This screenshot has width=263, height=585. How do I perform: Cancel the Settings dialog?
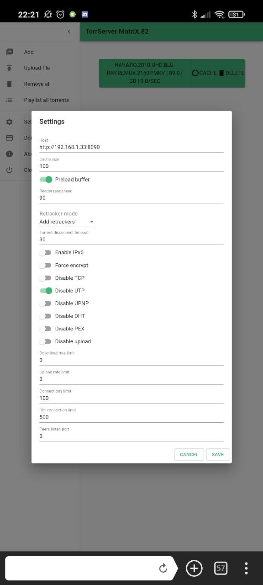pos(189,454)
